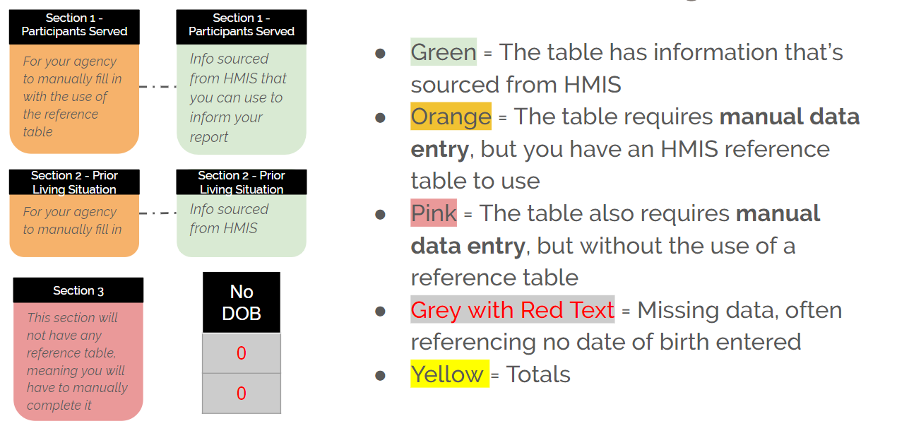Select the second red 0 cell
This screenshot has width=909, height=426.
[x=242, y=394]
